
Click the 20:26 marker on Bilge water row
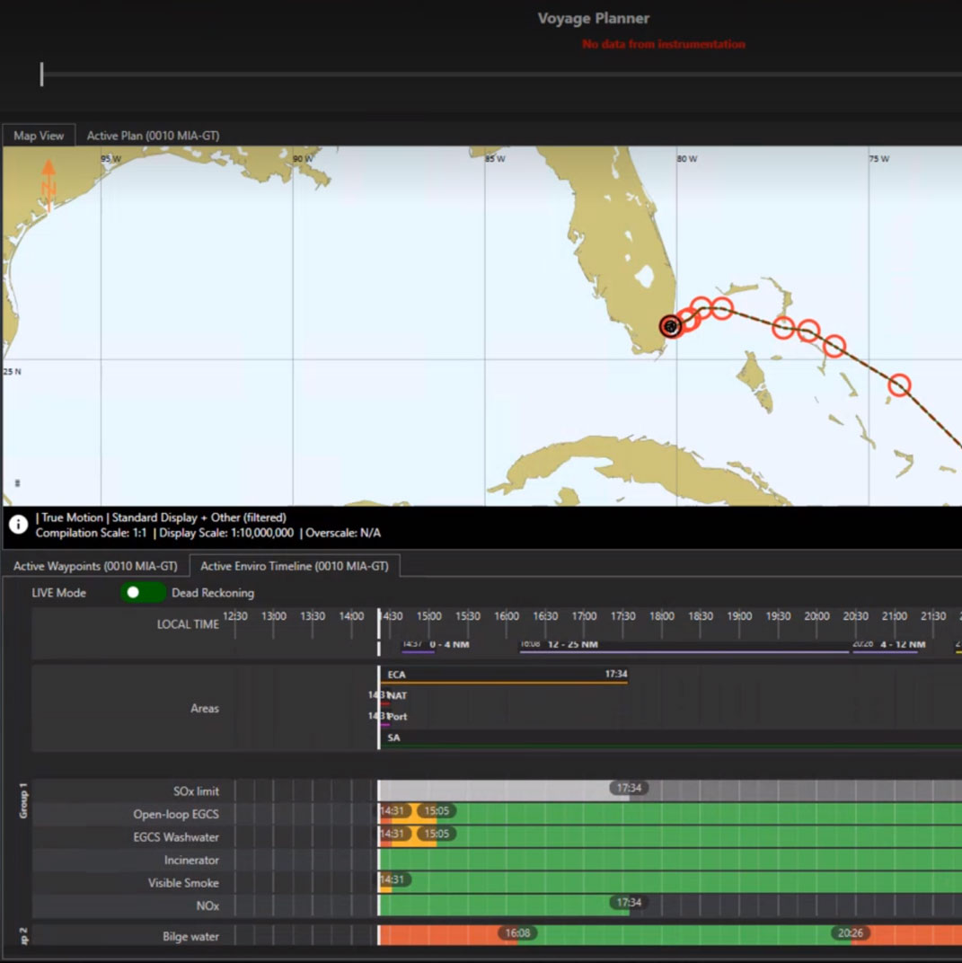(850, 933)
